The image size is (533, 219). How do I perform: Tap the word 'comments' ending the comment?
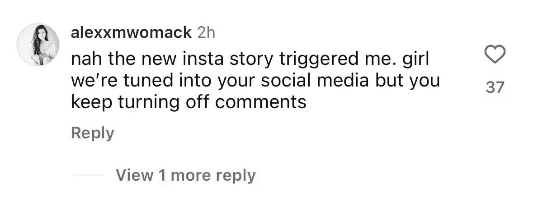point(261,102)
